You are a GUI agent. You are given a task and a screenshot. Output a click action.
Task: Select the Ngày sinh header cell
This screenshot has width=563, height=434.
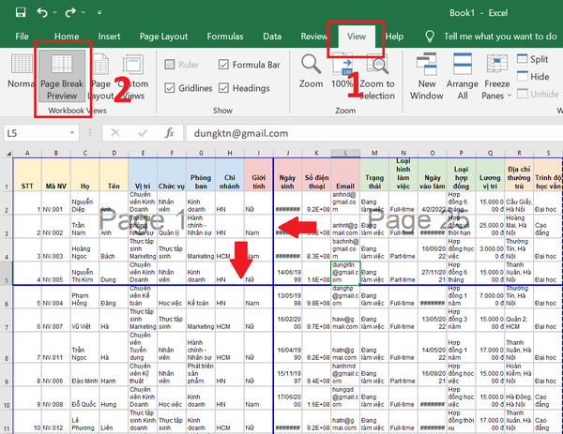(288, 174)
